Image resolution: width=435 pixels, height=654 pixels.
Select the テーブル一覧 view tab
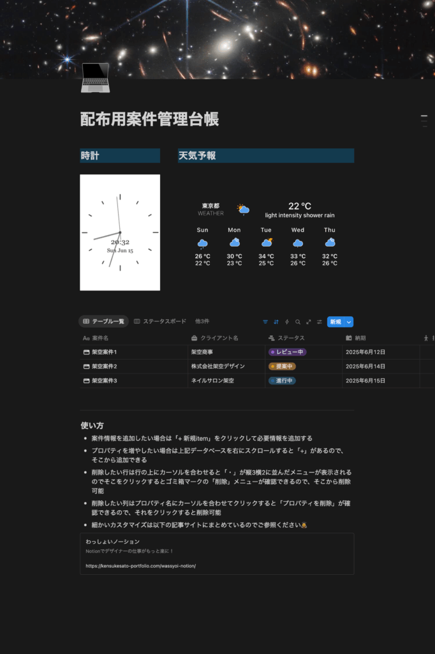click(103, 321)
